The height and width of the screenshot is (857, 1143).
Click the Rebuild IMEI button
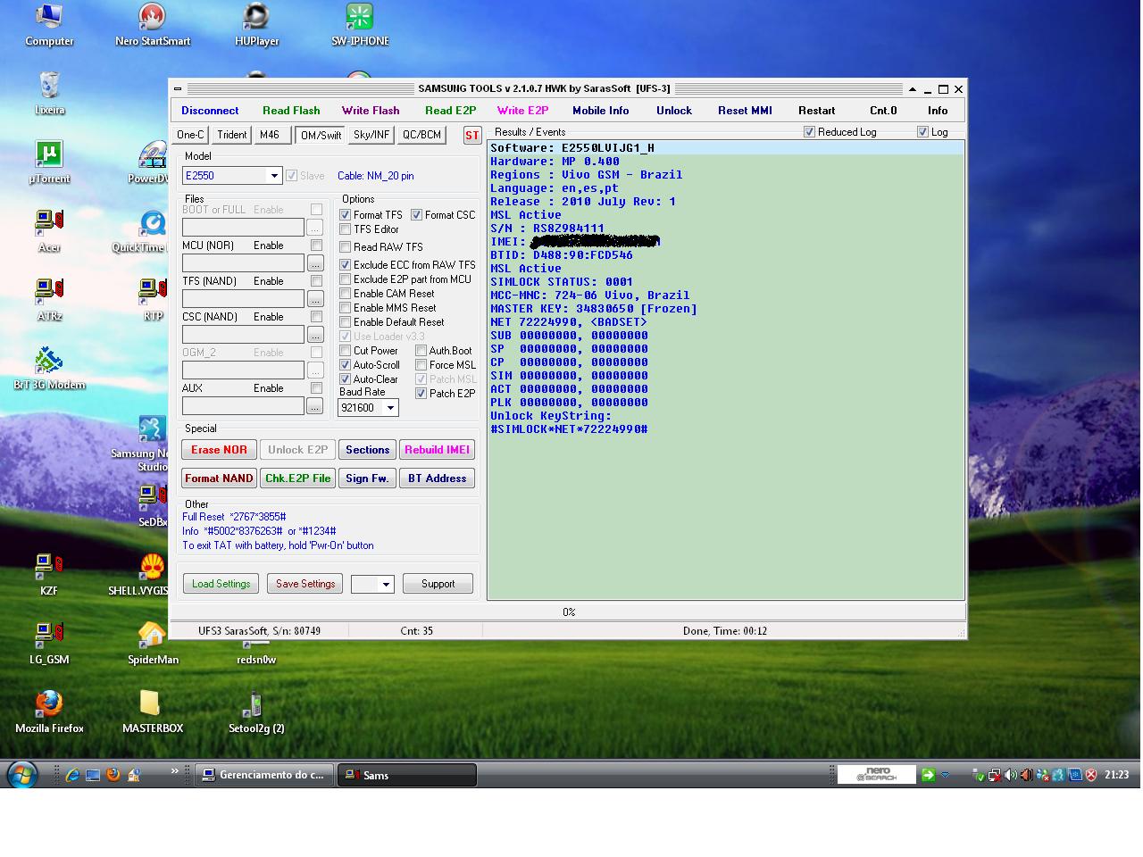coord(437,450)
